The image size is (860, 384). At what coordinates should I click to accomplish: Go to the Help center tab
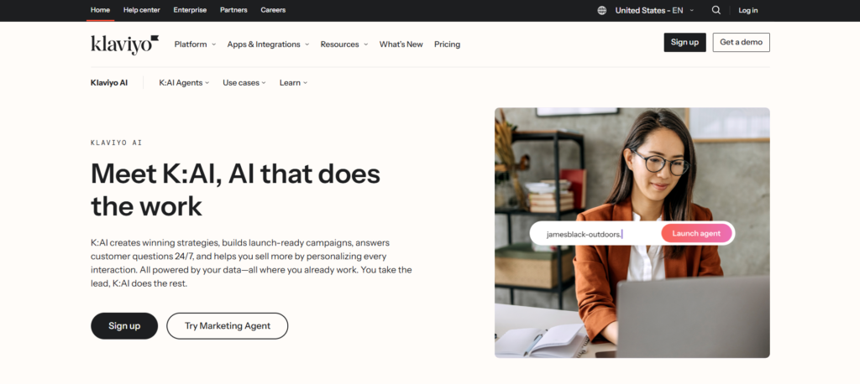click(141, 10)
